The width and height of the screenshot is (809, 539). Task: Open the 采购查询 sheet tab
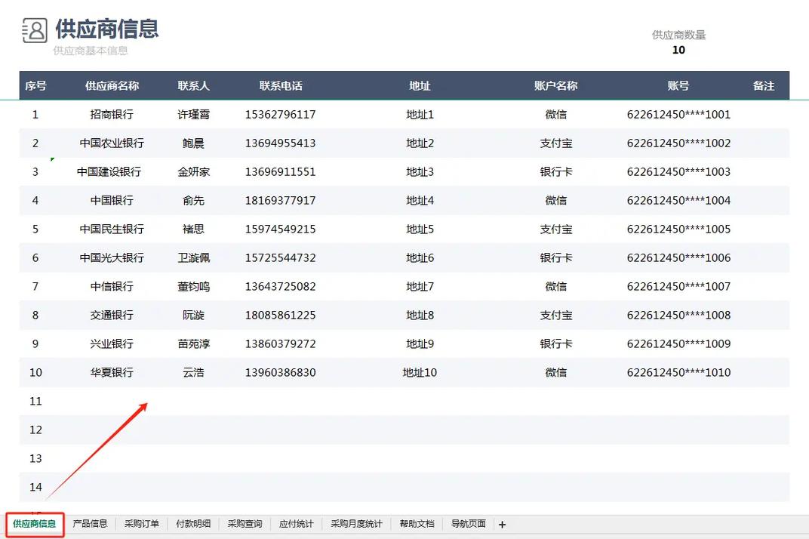245,524
